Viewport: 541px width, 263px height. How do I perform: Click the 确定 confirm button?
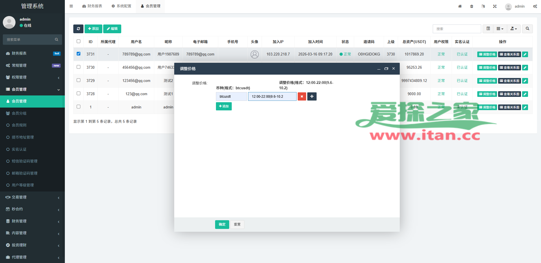pos(222,224)
